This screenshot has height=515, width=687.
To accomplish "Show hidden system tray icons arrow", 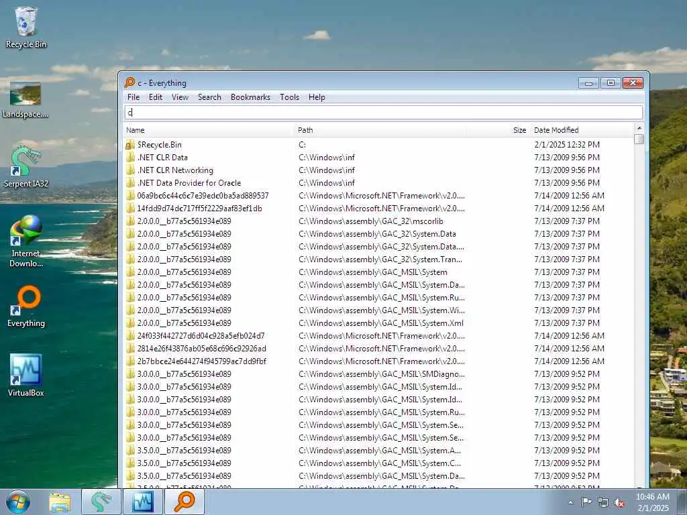I will [x=570, y=502].
